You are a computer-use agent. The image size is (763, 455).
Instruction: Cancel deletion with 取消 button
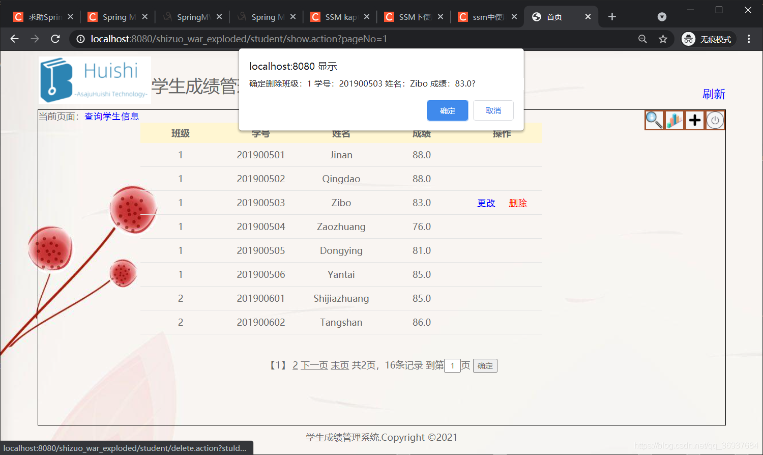point(493,110)
